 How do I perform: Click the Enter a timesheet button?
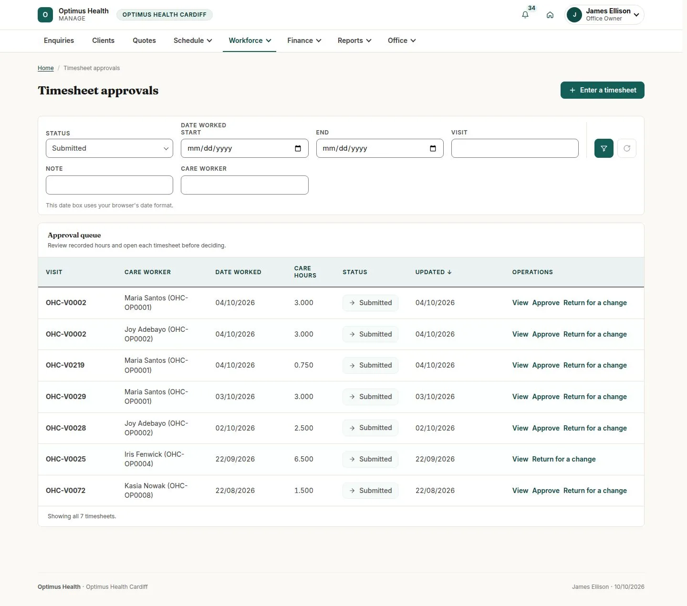tap(603, 90)
